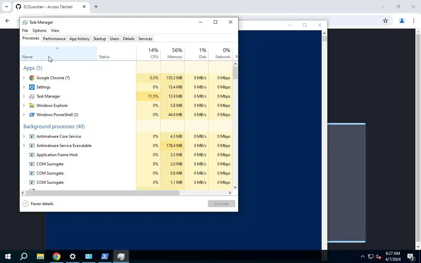Viewport: 421px width, 263px height.
Task: Click the network status tray icon
Action: coord(371,256)
